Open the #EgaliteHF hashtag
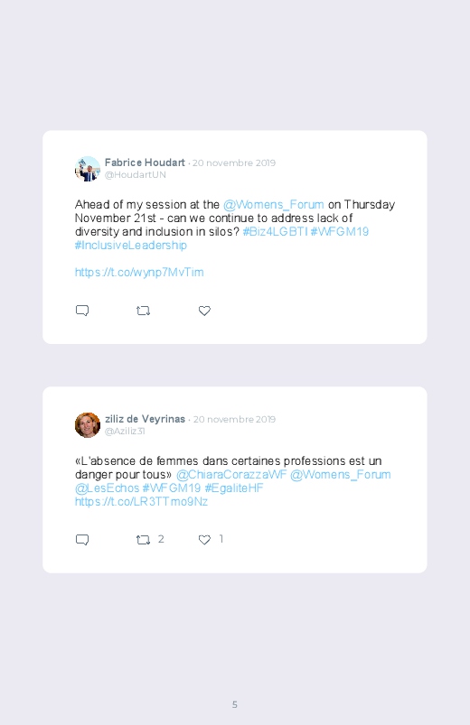 pyautogui.click(x=234, y=488)
